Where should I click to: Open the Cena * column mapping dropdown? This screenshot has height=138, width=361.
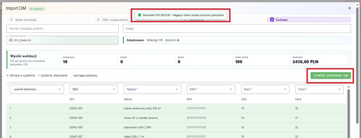pos(320,89)
